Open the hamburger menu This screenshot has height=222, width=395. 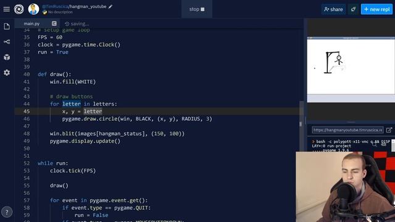point(7,9)
